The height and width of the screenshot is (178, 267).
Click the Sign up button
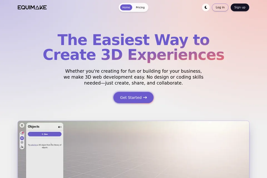(x=240, y=7)
